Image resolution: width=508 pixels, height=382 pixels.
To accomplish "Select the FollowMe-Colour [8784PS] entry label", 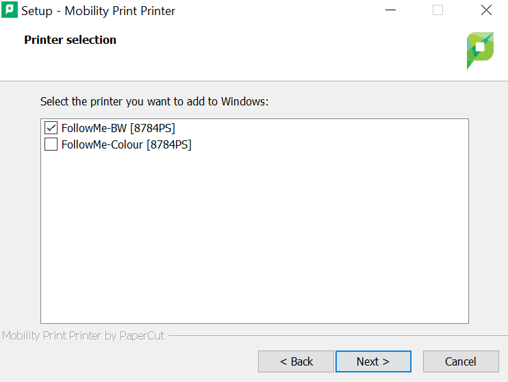I will [127, 144].
